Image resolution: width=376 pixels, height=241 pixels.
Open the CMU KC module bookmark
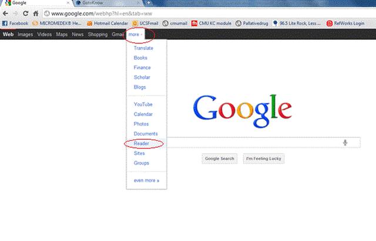point(211,23)
